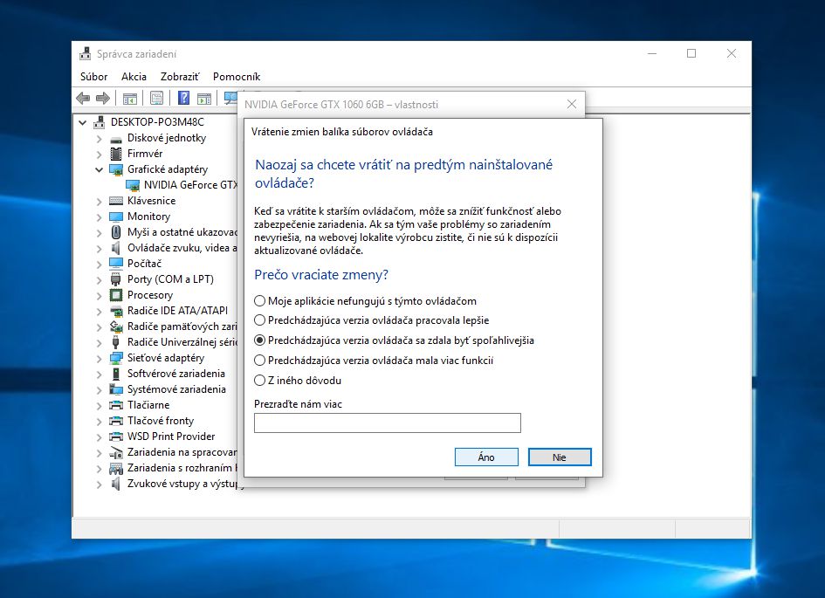Click the Zvukové vstupy a výstupy icon
This screenshot has width=825, height=598.
pos(116,484)
